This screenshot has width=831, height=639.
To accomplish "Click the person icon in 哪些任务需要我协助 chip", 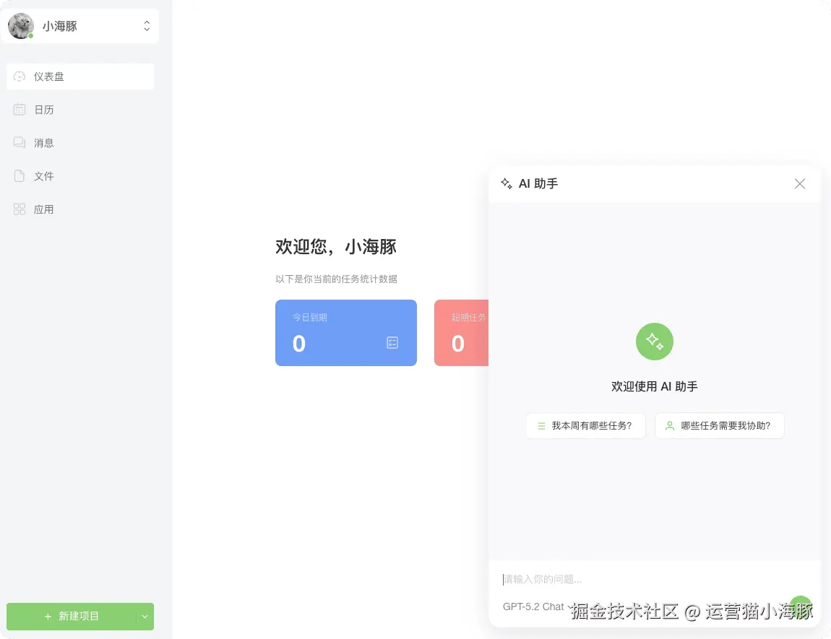I will click(670, 426).
